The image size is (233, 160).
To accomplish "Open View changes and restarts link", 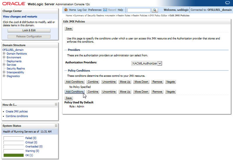I will point(20,17).
